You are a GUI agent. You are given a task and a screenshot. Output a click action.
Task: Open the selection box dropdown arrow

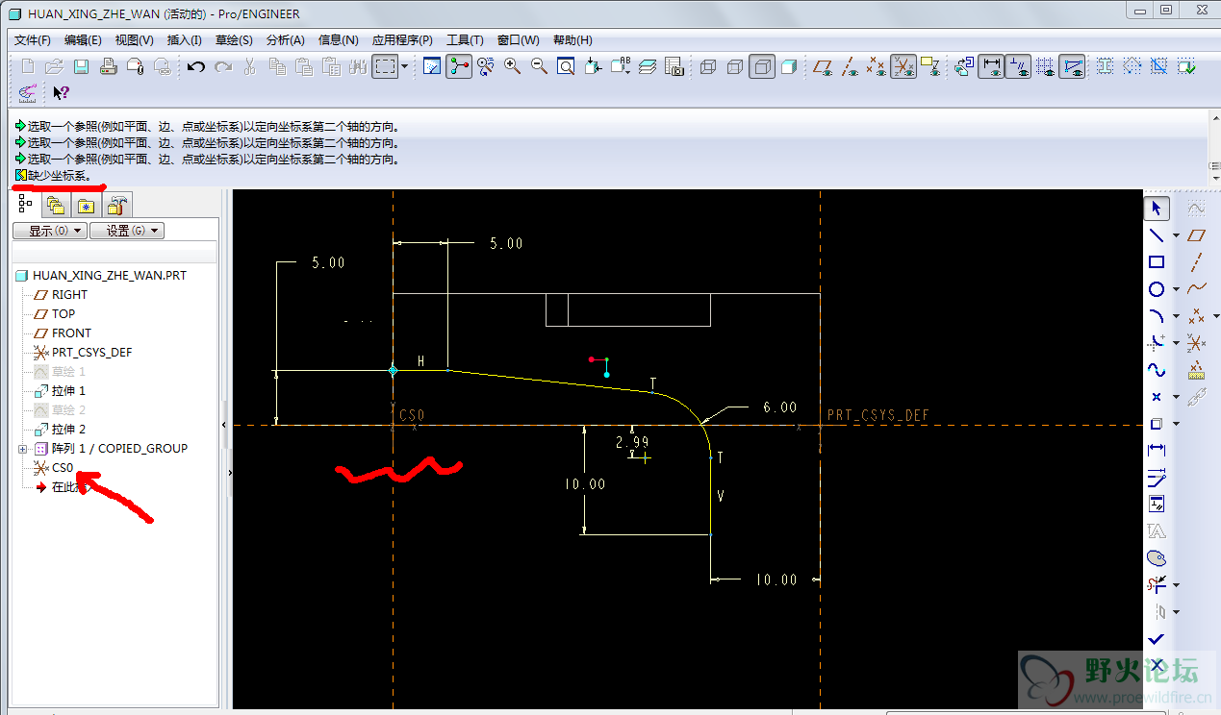[404, 66]
